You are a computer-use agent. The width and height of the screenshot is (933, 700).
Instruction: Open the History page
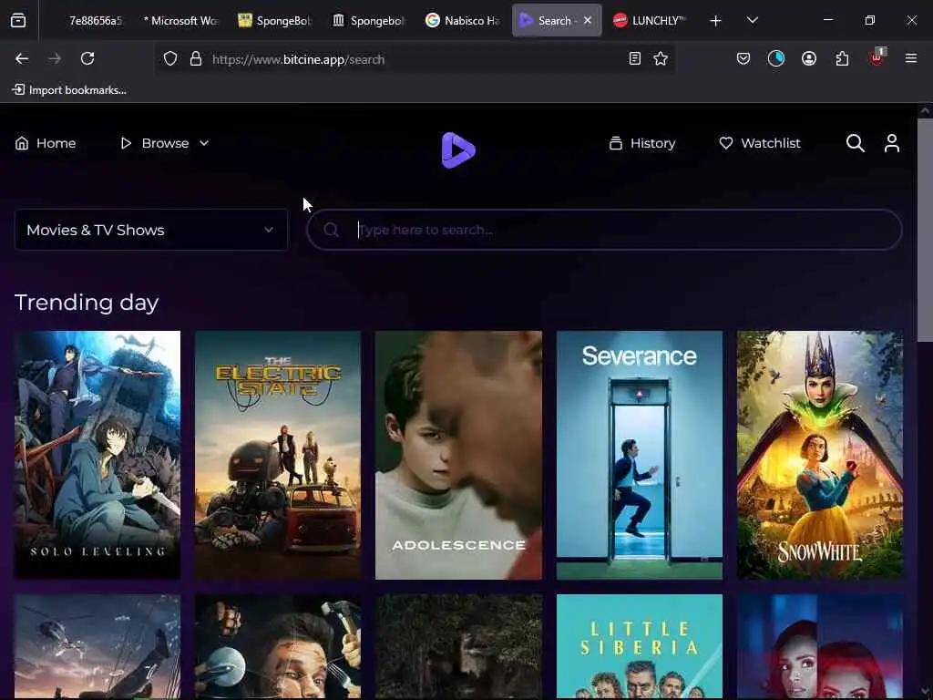(x=642, y=143)
